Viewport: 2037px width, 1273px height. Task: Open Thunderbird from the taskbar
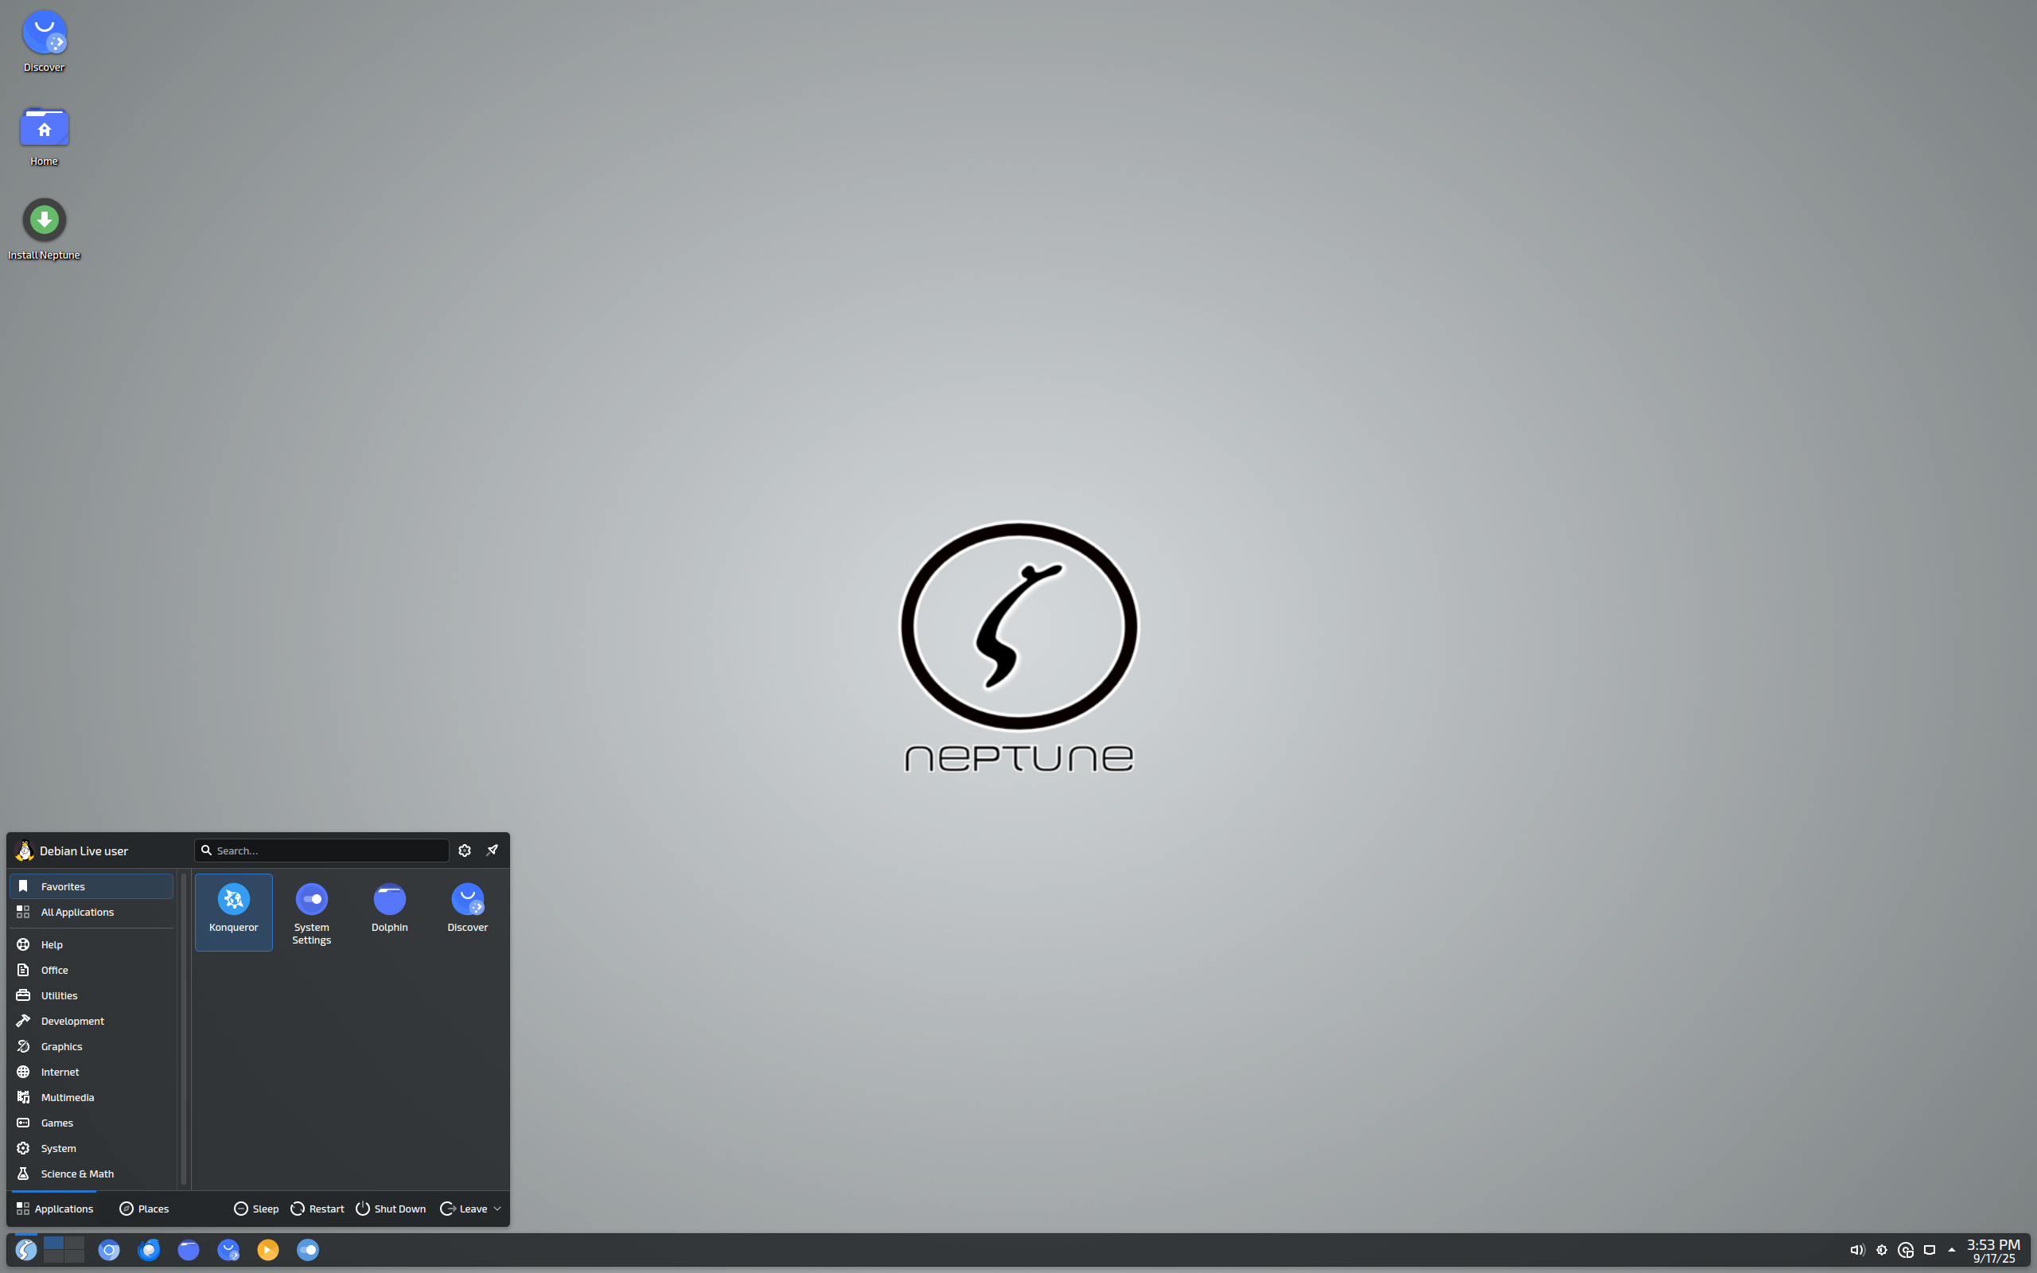pyautogui.click(x=149, y=1250)
